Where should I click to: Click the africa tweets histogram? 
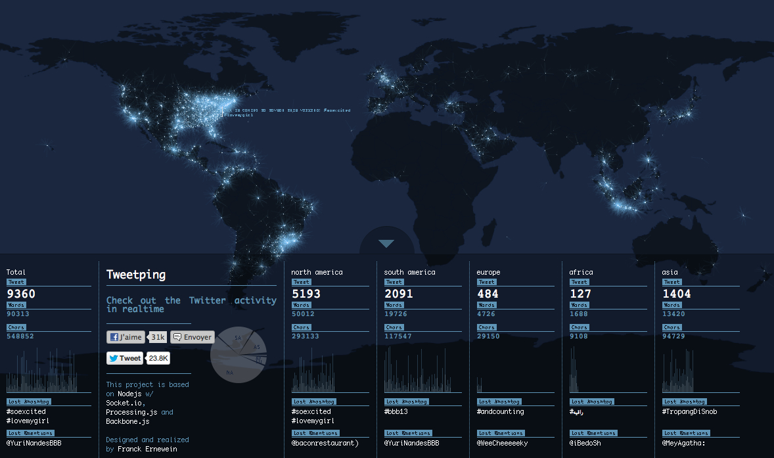(574, 369)
